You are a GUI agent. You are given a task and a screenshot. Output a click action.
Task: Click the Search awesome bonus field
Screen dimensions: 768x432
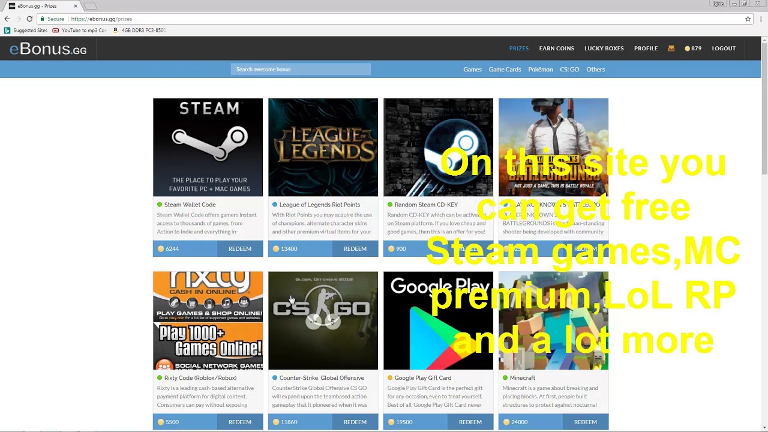(x=301, y=70)
